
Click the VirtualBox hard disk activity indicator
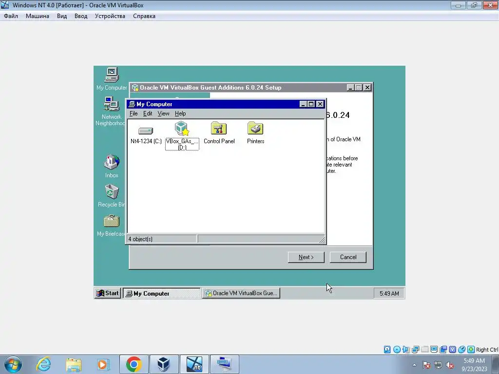pyautogui.click(x=387, y=350)
